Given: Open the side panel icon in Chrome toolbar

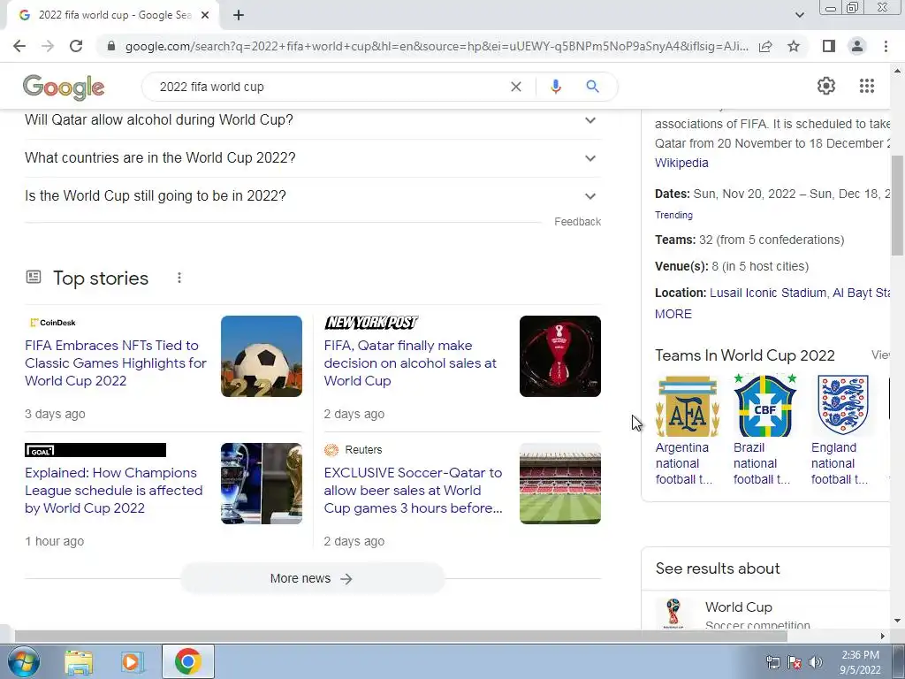Looking at the screenshot, I should pyautogui.click(x=829, y=46).
